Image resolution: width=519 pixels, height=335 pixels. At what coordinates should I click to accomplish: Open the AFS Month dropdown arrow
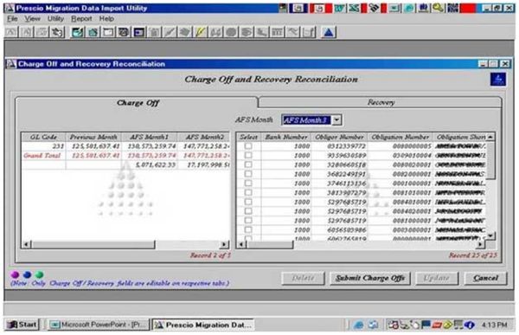point(336,120)
